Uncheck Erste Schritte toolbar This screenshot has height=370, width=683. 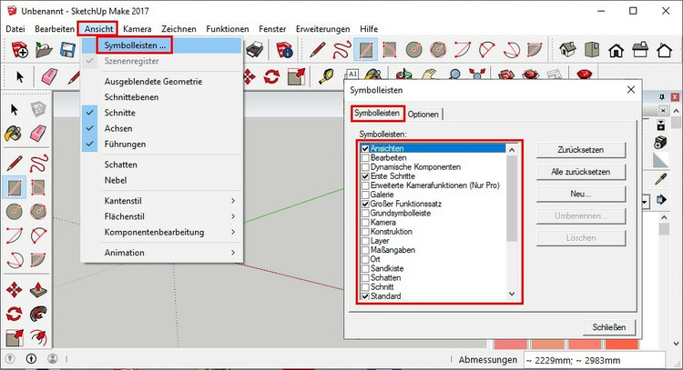click(365, 176)
